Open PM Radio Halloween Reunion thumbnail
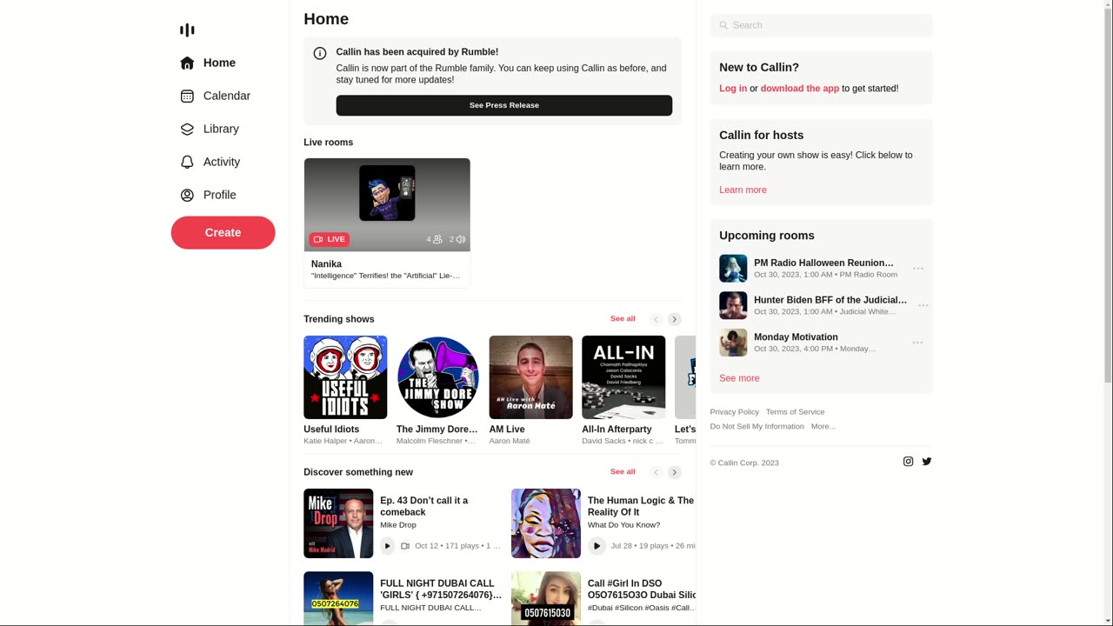 coord(733,269)
